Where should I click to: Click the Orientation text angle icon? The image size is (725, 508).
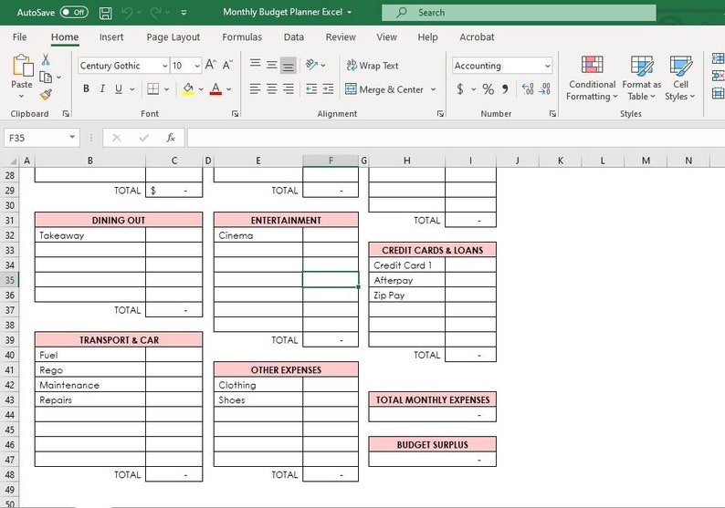coord(311,65)
